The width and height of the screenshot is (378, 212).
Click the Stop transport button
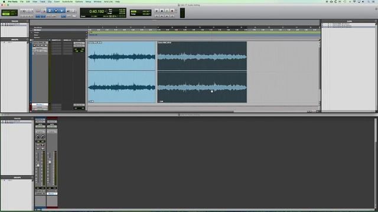click(x=162, y=11)
